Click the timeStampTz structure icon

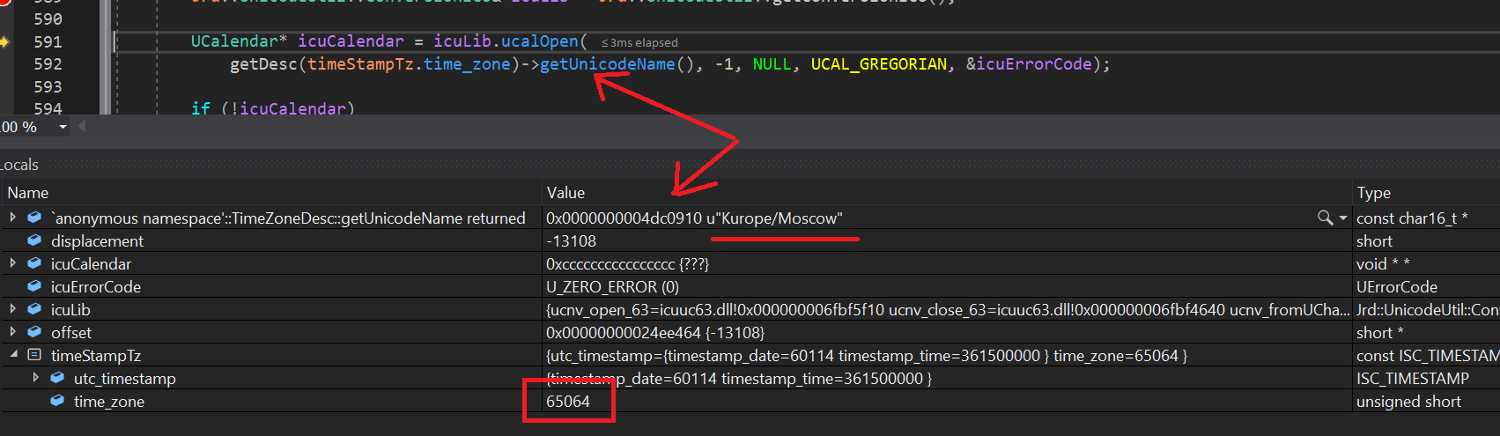tap(34, 355)
